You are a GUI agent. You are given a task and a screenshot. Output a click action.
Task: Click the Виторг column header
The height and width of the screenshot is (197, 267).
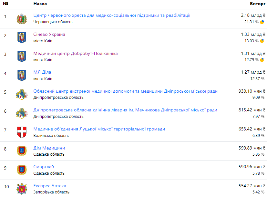[257, 4]
